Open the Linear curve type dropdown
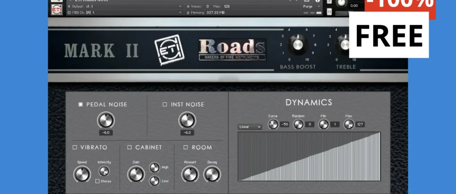The width and height of the screenshot is (456, 194). (x=250, y=127)
